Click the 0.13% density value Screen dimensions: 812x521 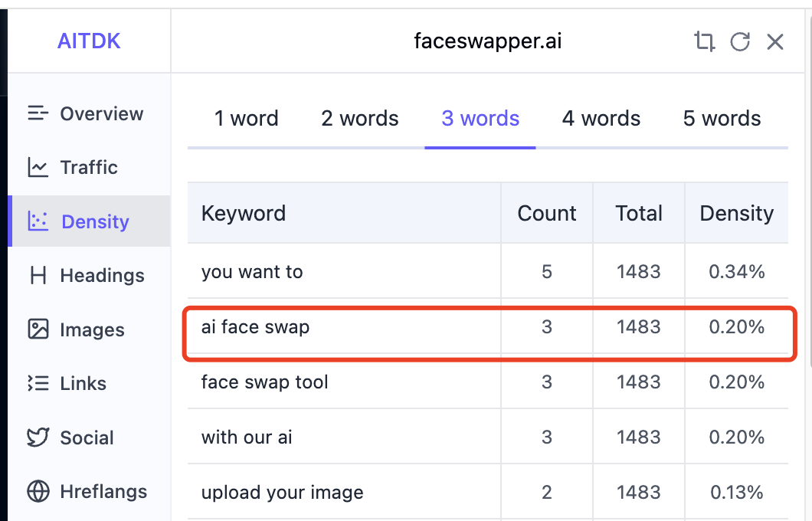(x=737, y=493)
